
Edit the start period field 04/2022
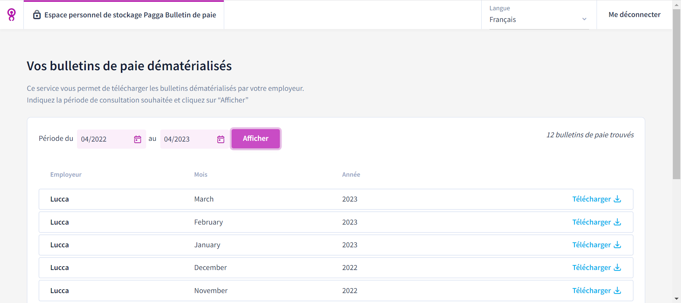click(111, 139)
